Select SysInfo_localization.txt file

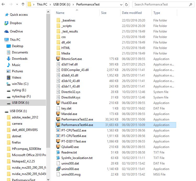pyautogui.click(x=77, y=158)
